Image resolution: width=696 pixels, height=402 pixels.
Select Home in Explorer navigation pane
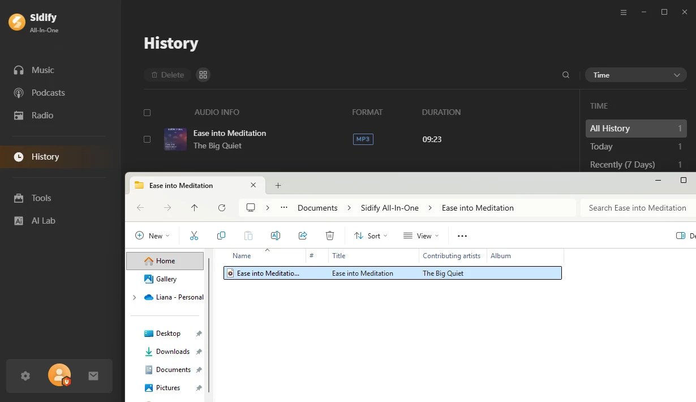click(x=165, y=261)
